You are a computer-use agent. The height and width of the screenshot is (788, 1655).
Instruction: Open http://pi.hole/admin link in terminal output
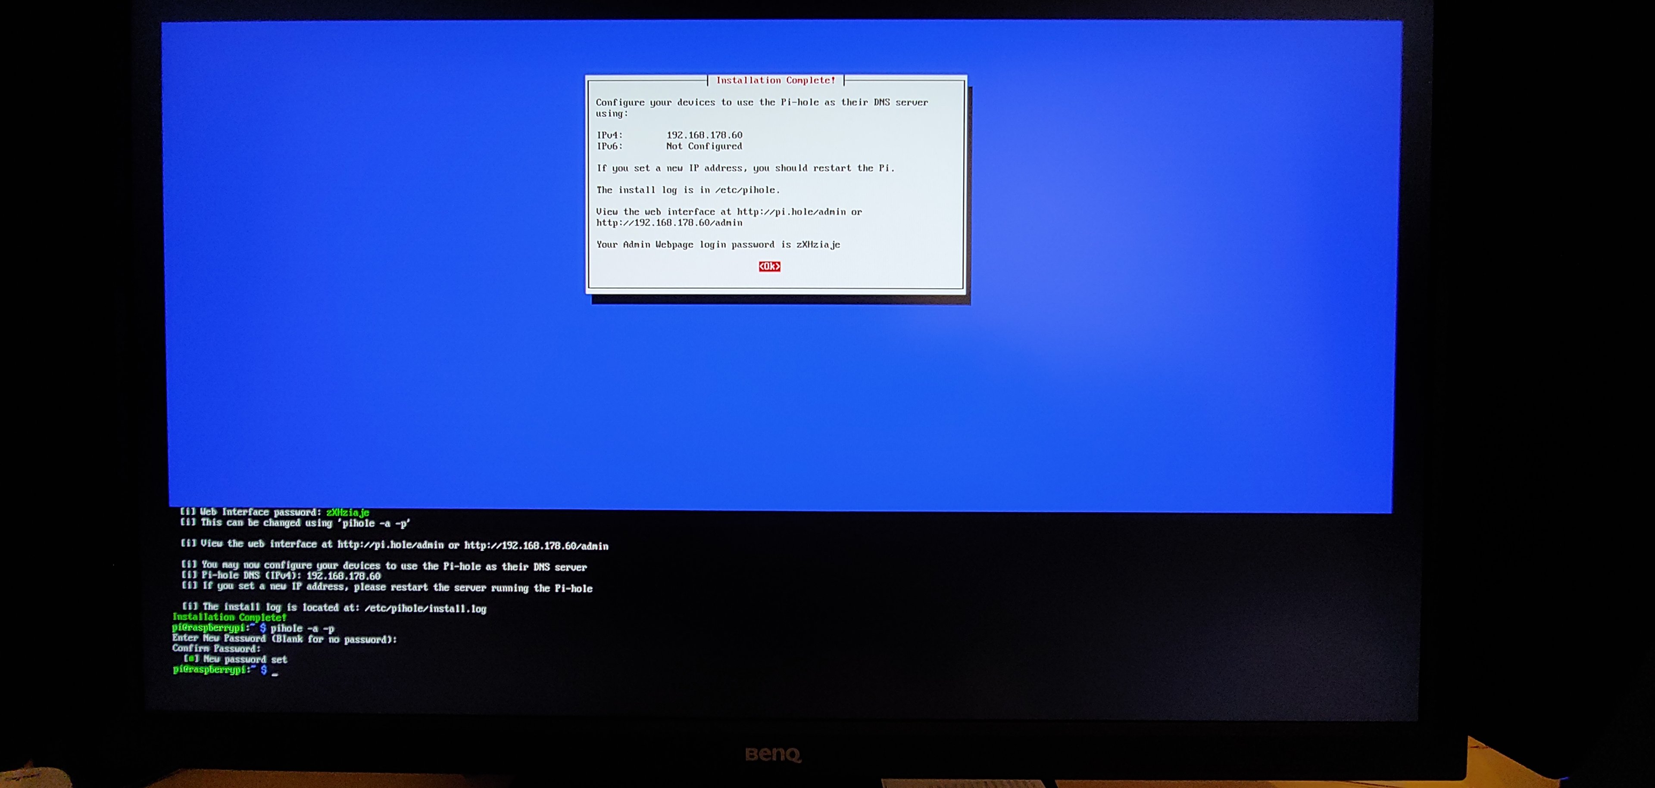pyautogui.click(x=390, y=545)
